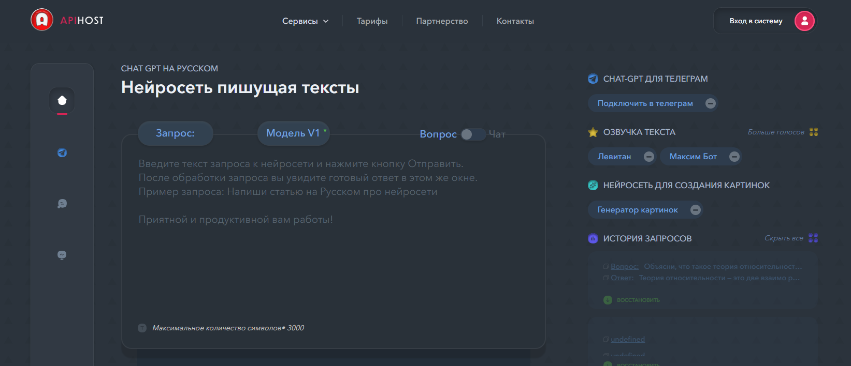Open the Контакты menu item
Viewport: 851px width, 366px height.
(x=515, y=21)
